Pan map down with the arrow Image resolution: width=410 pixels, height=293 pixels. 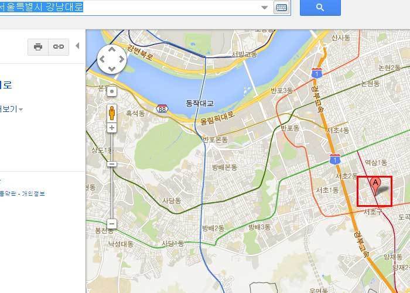(112, 69)
